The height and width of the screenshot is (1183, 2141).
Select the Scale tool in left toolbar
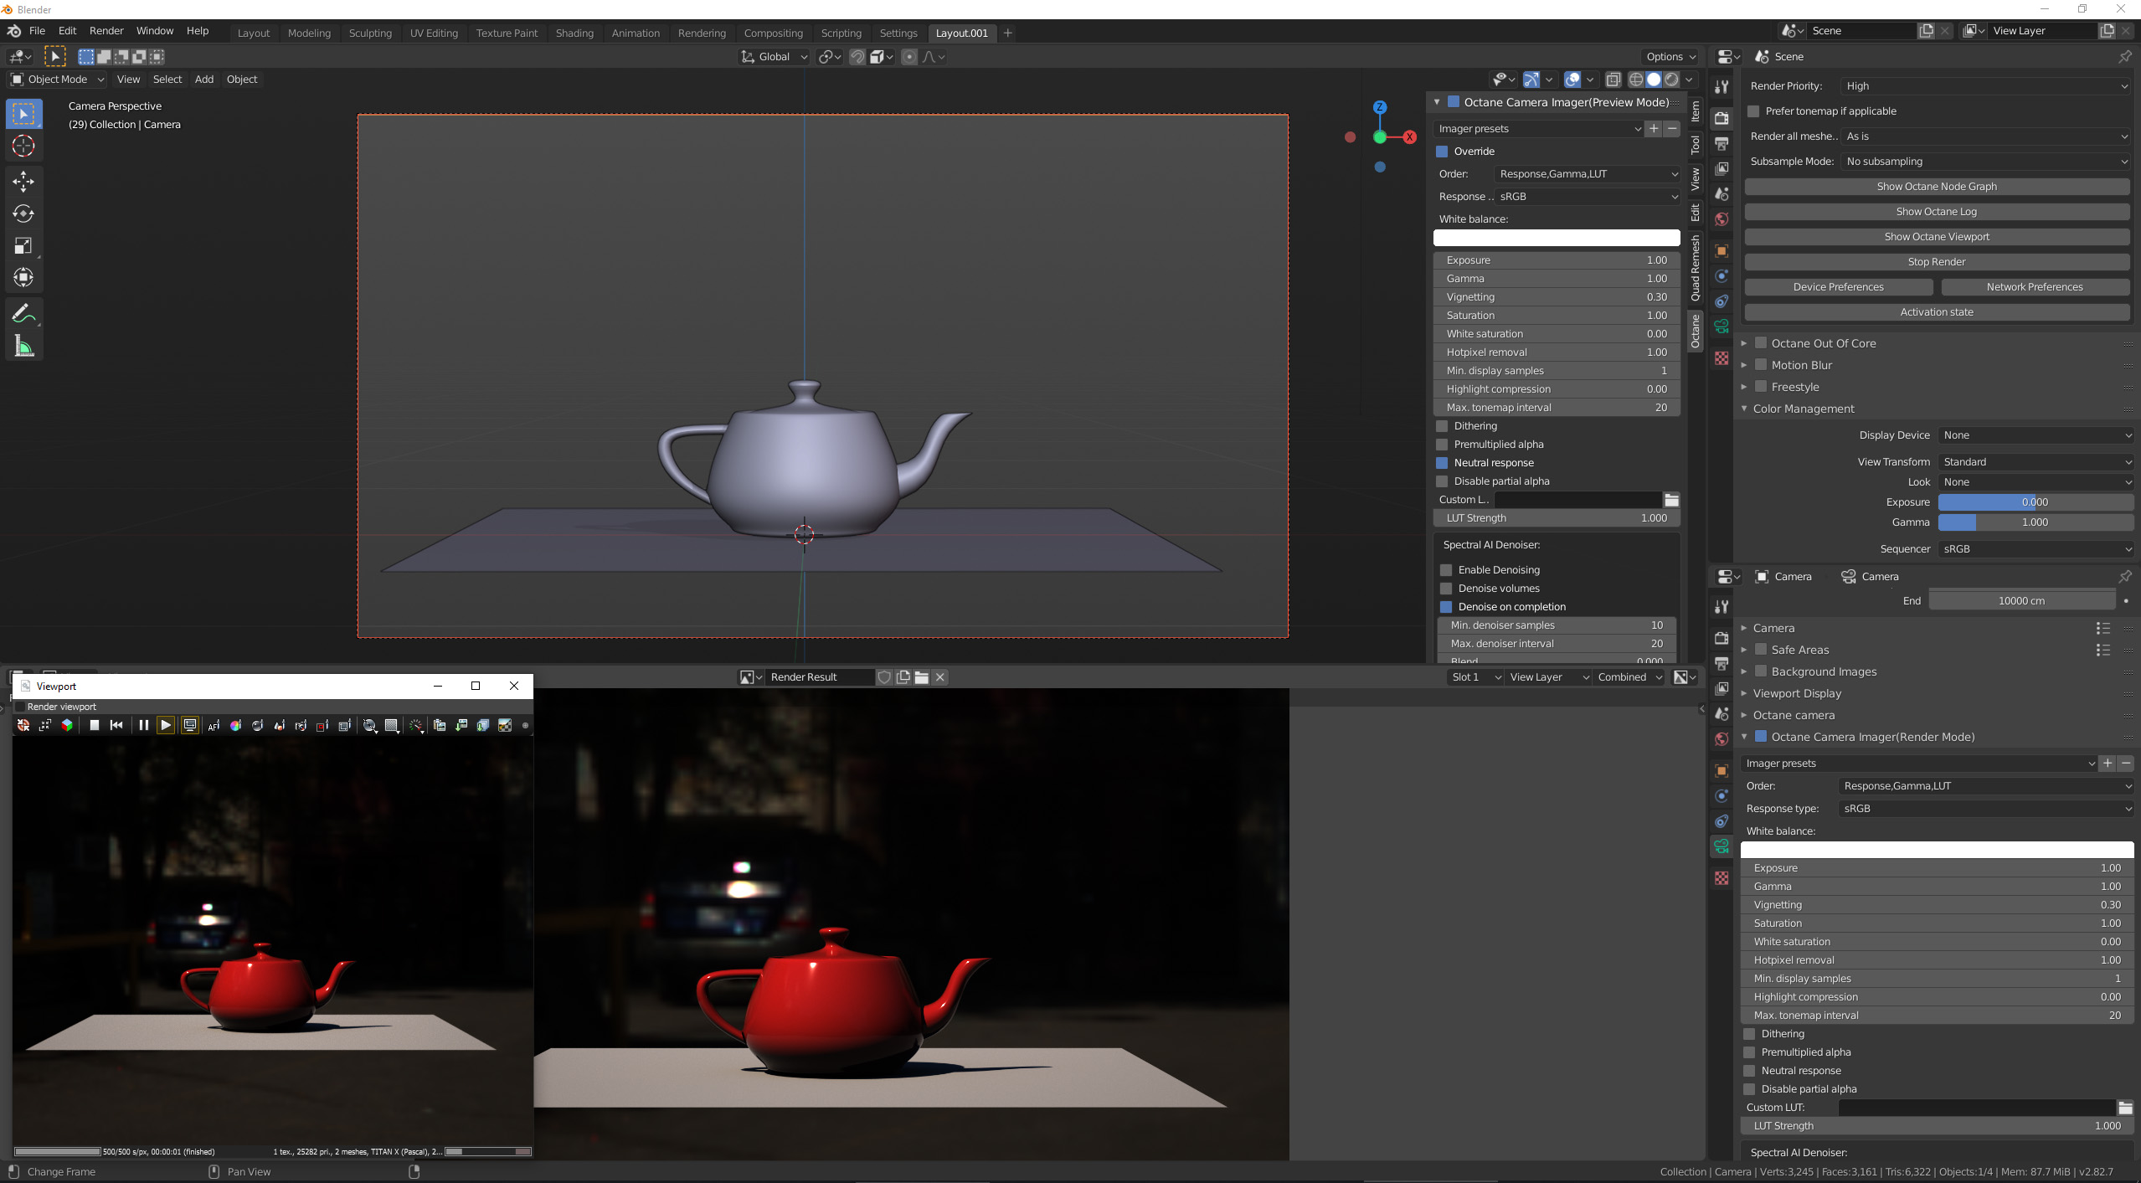pyautogui.click(x=23, y=245)
